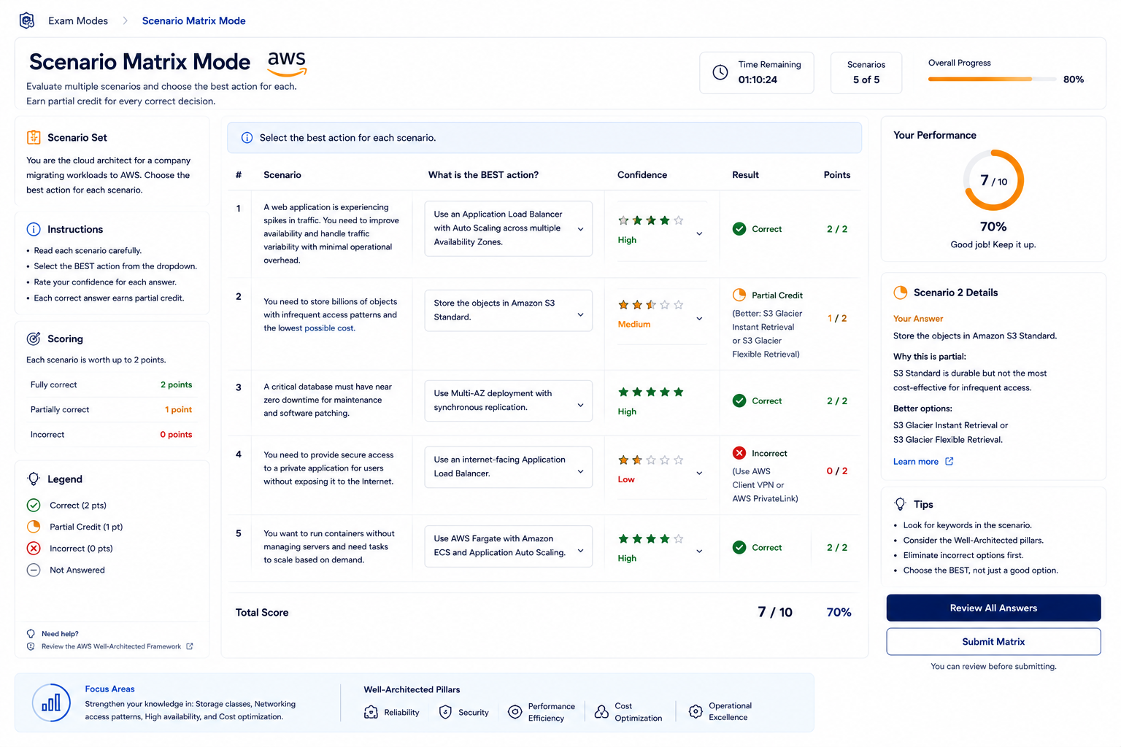
Task: Click the Scenario Set clipboard icon
Action: tap(34, 137)
